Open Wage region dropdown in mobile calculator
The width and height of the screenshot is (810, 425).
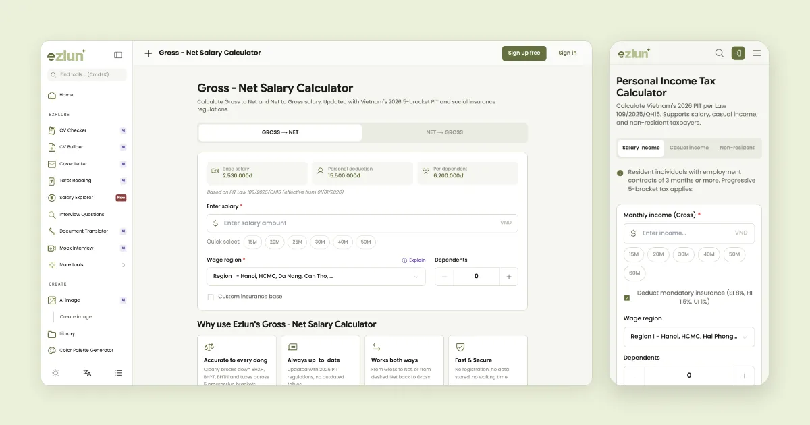click(x=689, y=337)
